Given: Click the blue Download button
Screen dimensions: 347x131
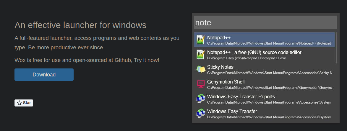Looking at the screenshot, I should [44, 75].
